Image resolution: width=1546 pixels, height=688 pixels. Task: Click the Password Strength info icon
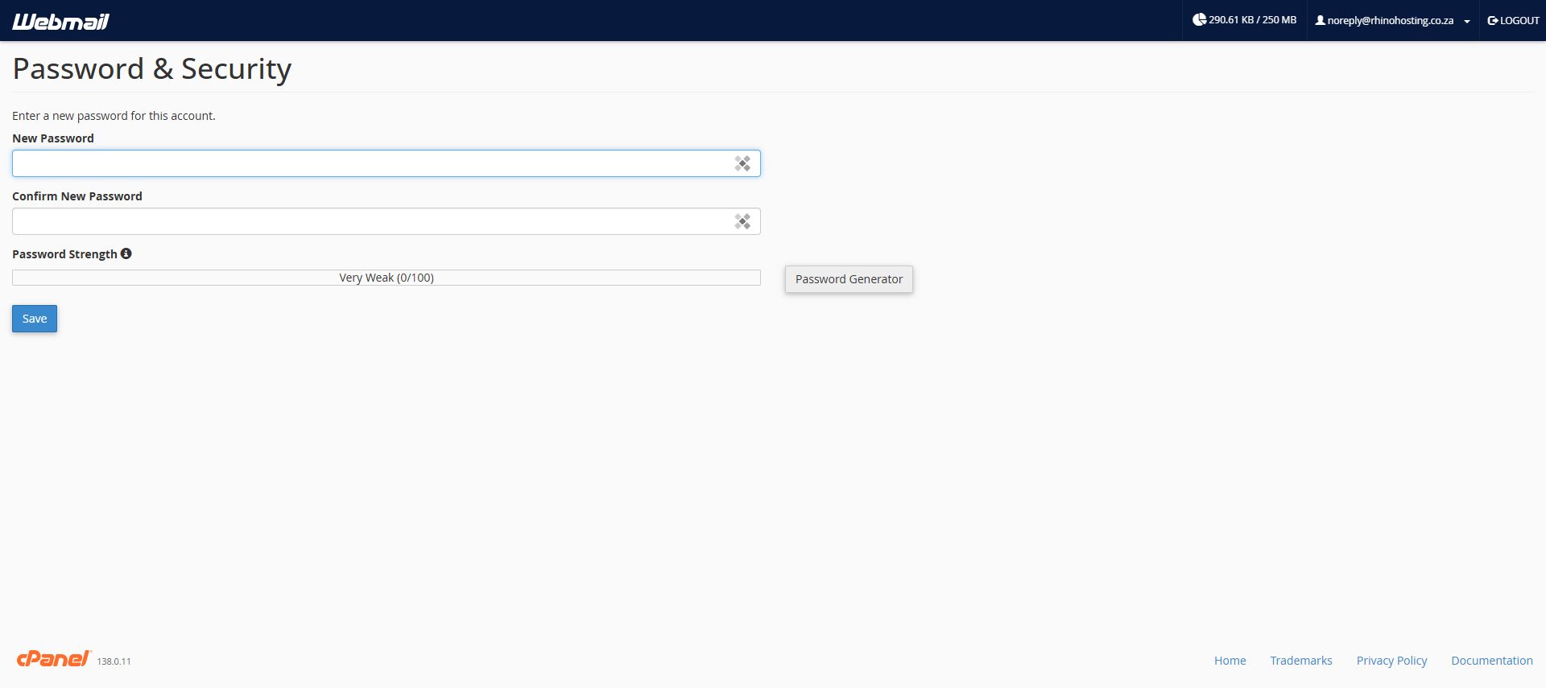click(126, 253)
